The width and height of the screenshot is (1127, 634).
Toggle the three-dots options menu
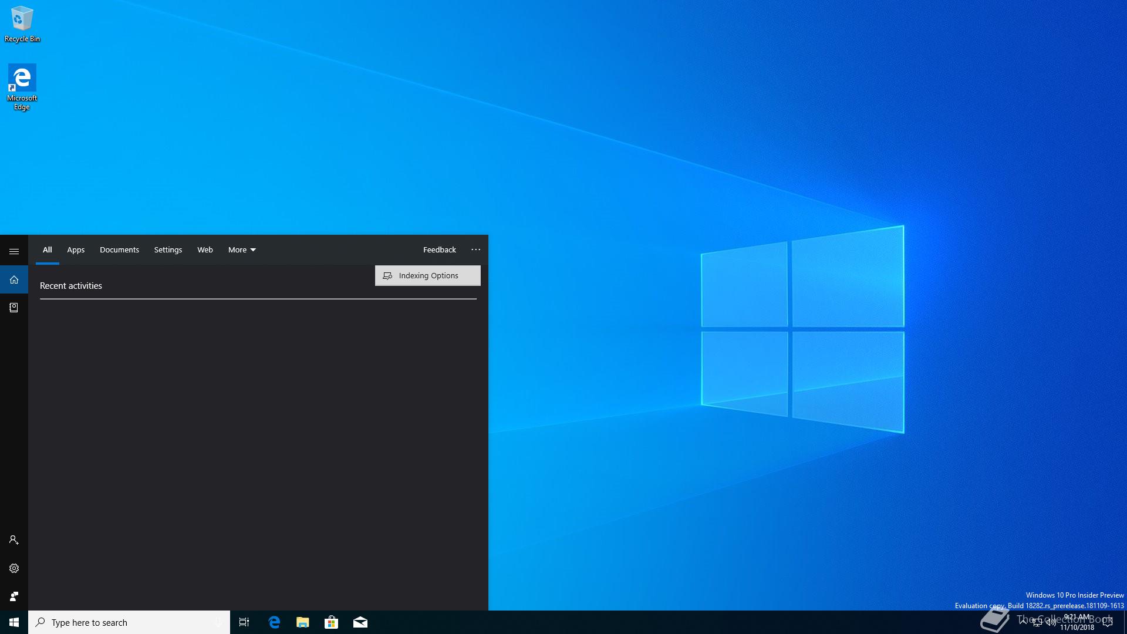(475, 249)
